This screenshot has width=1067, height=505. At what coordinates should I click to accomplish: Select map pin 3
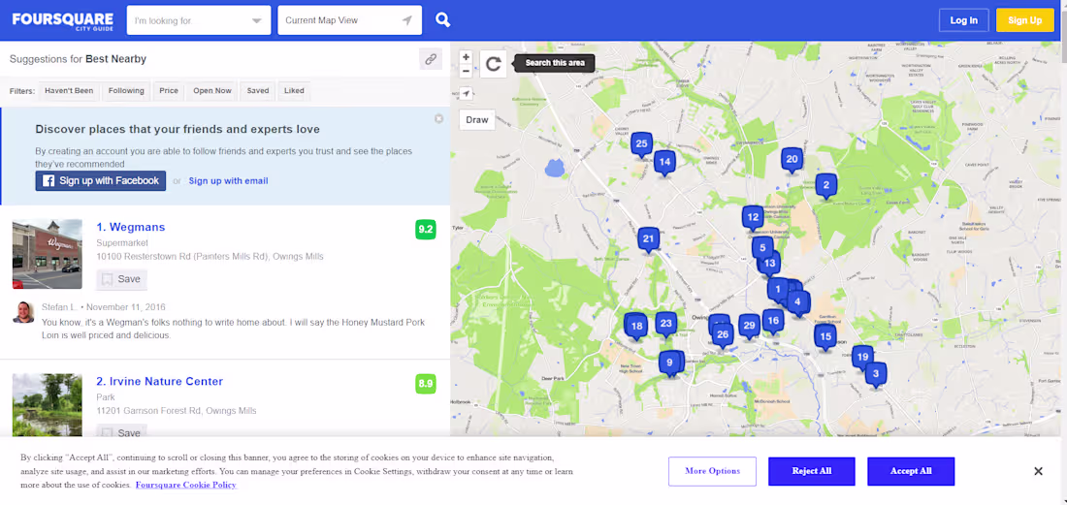coord(876,374)
